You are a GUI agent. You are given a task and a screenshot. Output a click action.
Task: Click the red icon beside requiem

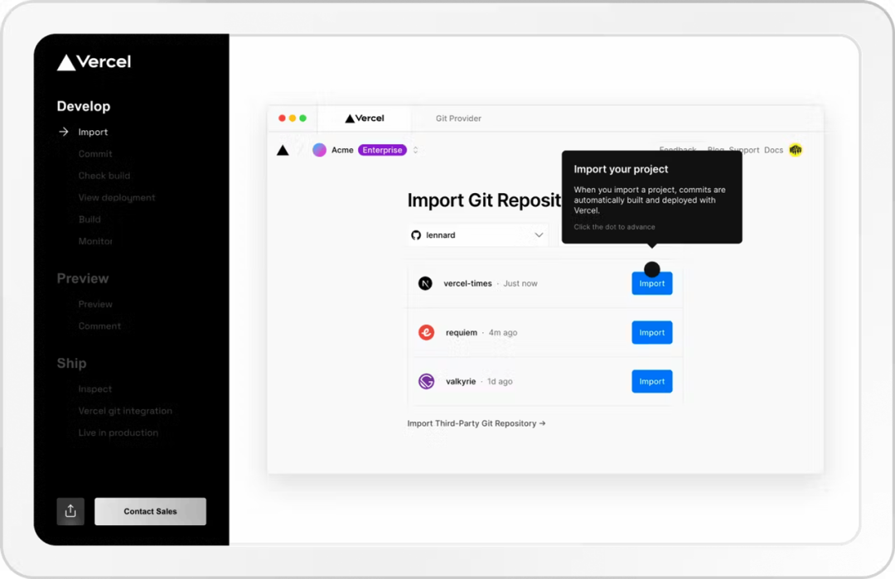point(427,332)
